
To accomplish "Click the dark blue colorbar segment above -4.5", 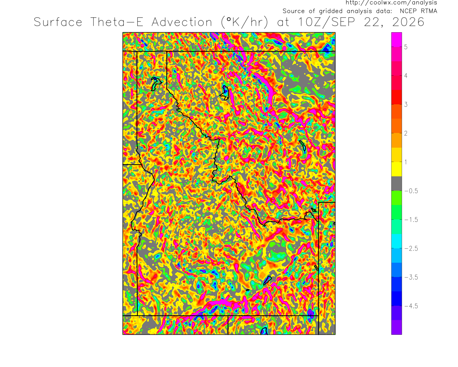I will point(396,299).
